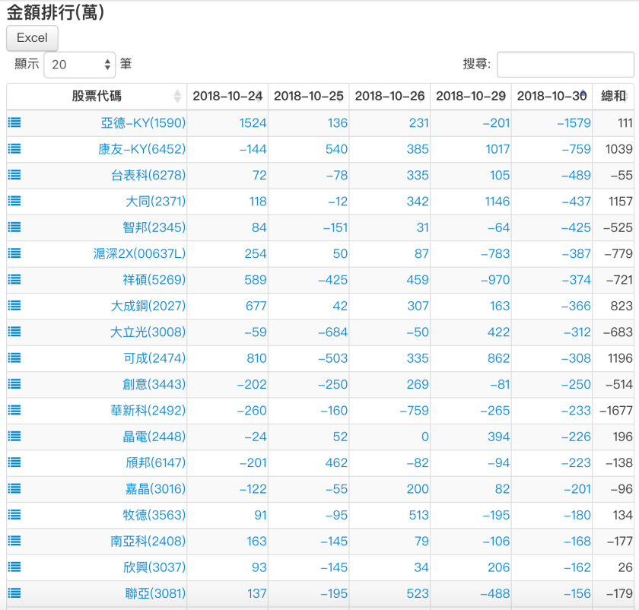Open the detail list icon for 南亞科(2408)
The width and height of the screenshot is (639, 610).
coord(14,541)
